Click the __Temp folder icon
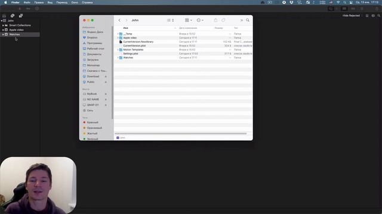This screenshot has width=382, height=214. 121,34
